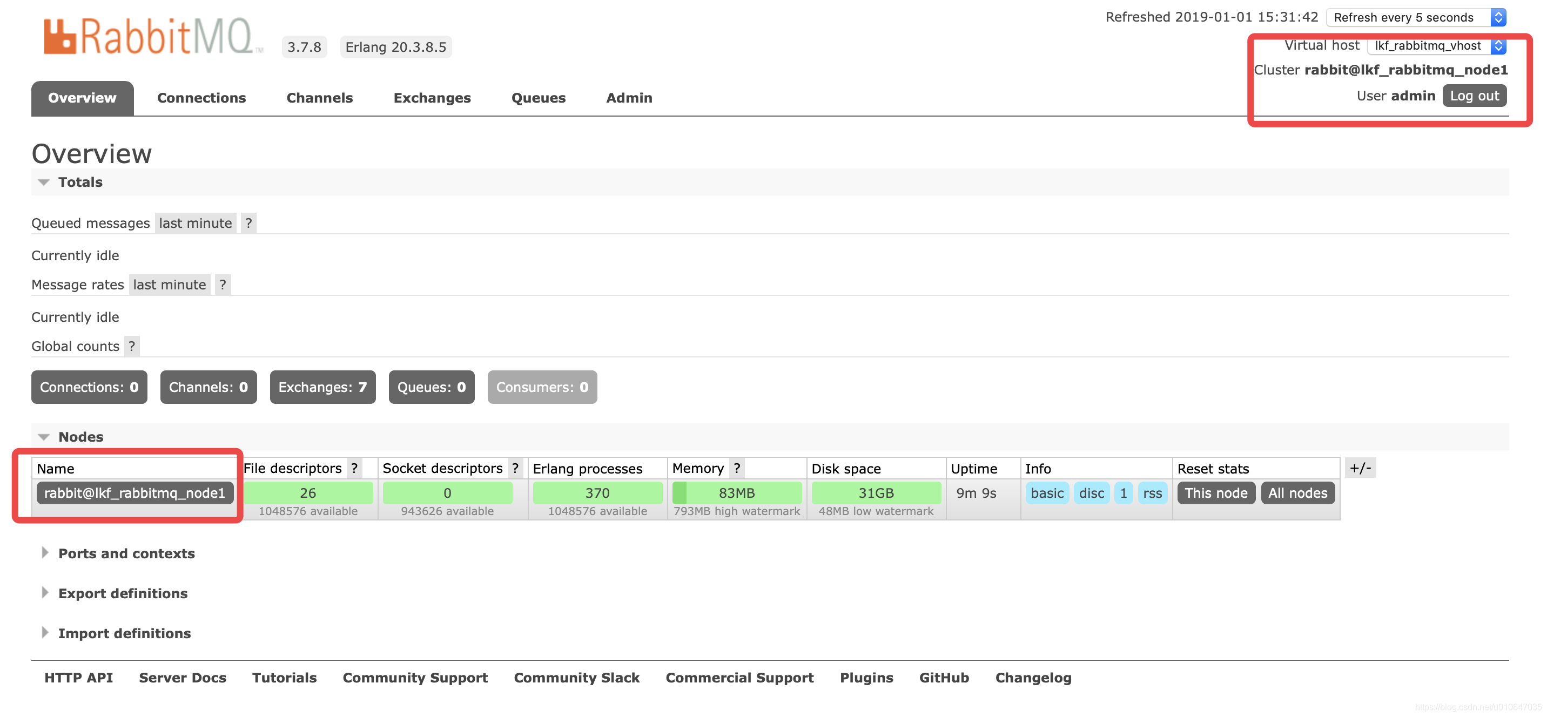
Task: Change Message rates last minute range
Action: click(170, 285)
